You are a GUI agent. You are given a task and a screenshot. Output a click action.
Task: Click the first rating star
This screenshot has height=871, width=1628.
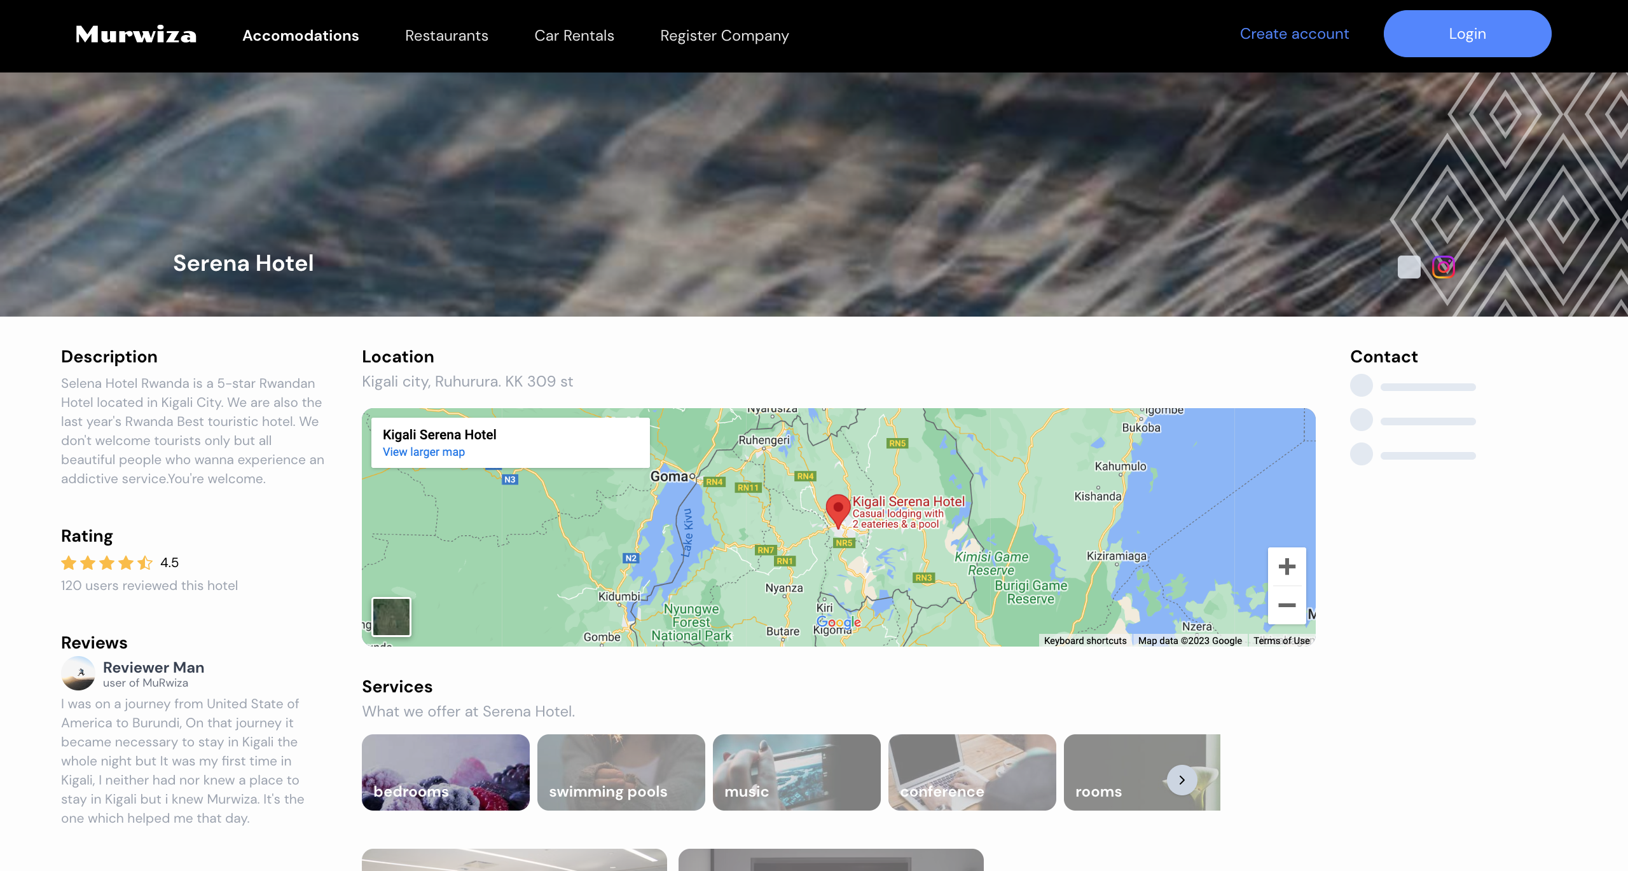[x=69, y=563]
